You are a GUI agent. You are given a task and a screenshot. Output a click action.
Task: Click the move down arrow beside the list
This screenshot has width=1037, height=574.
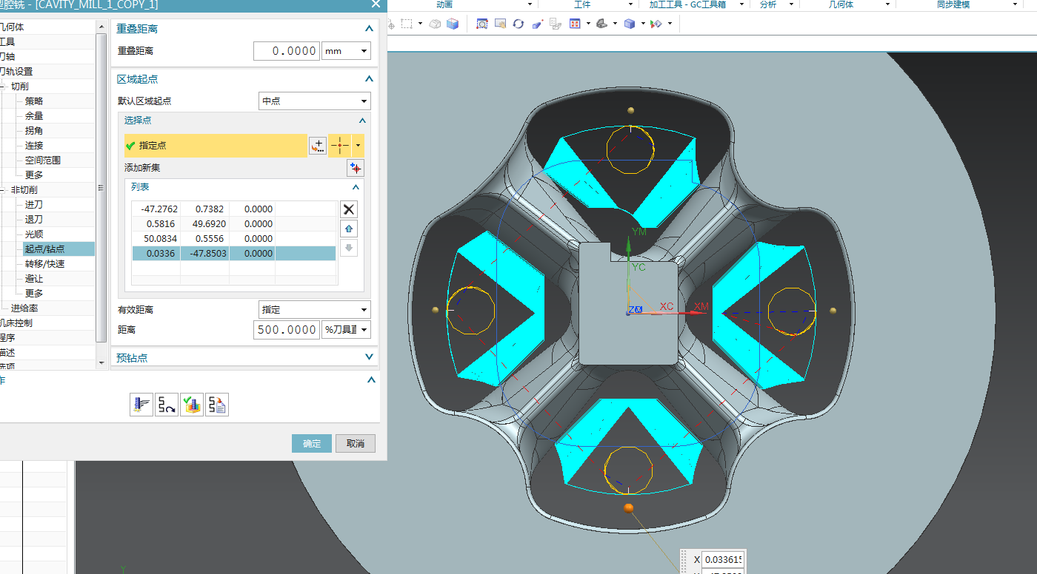(349, 247)
